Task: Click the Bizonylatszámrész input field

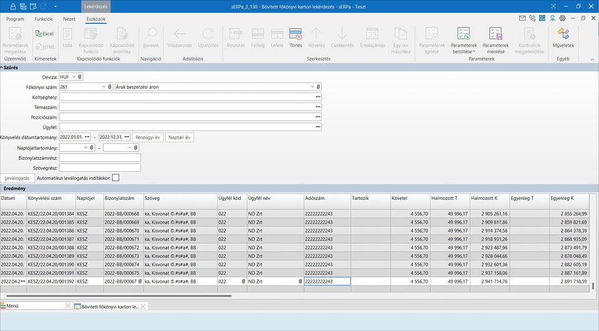Action: [x=100, y=157]
